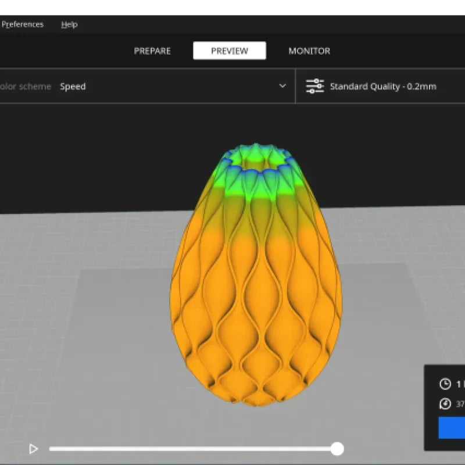
Task: Open the Help menu
Action: coord(69,24)
